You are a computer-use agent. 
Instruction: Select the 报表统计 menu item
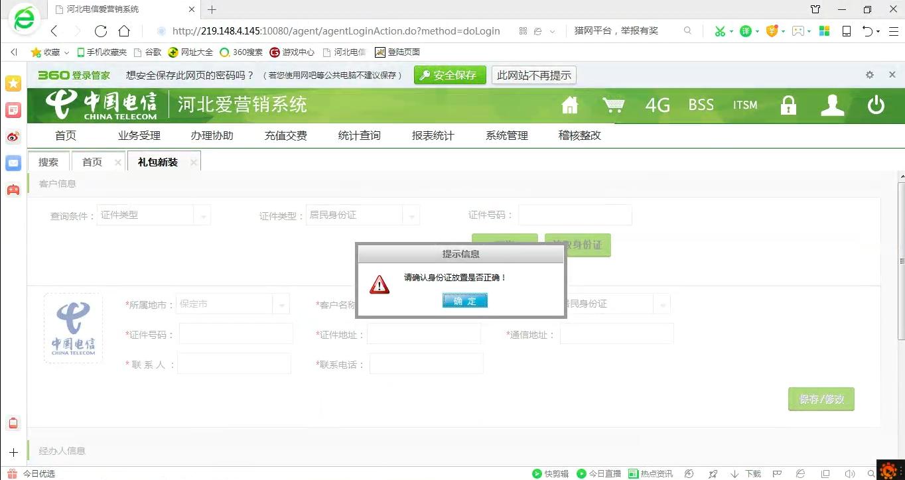tap(433, 135)
